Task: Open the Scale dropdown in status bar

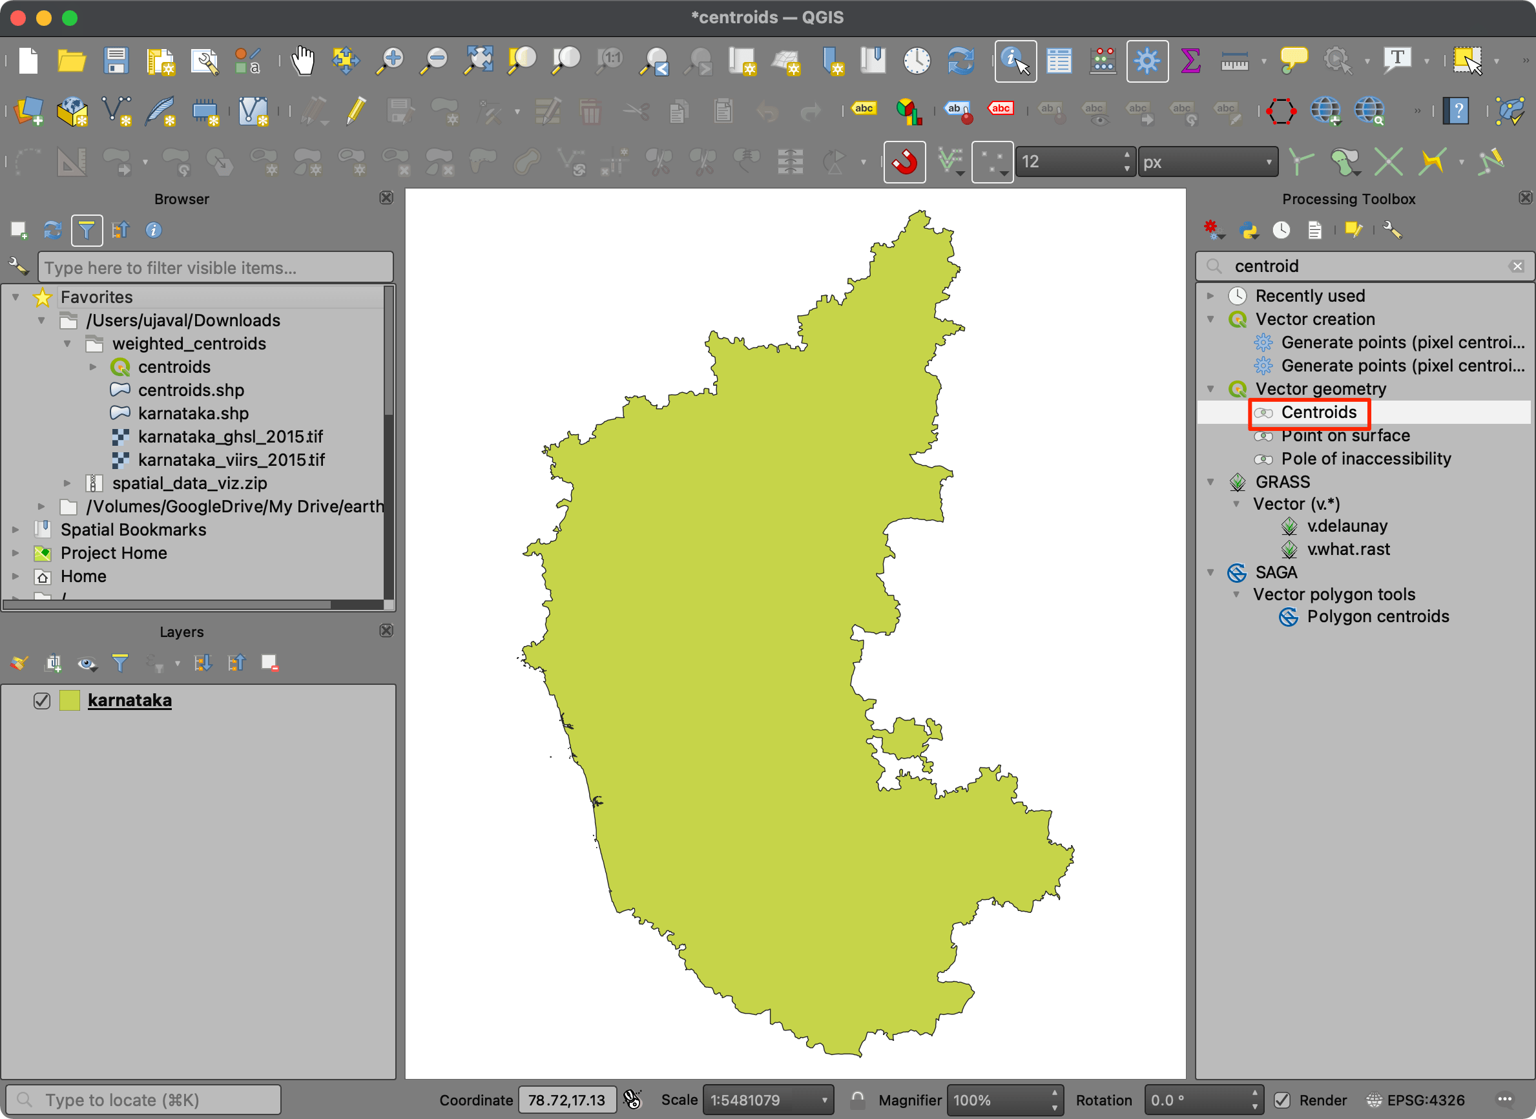Action: coord(824,1100)
